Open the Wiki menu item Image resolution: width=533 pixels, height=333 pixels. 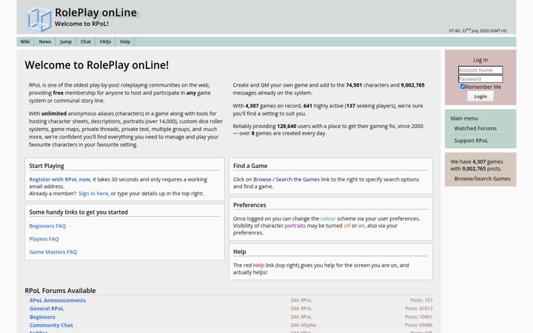click(x=25, y=41)
